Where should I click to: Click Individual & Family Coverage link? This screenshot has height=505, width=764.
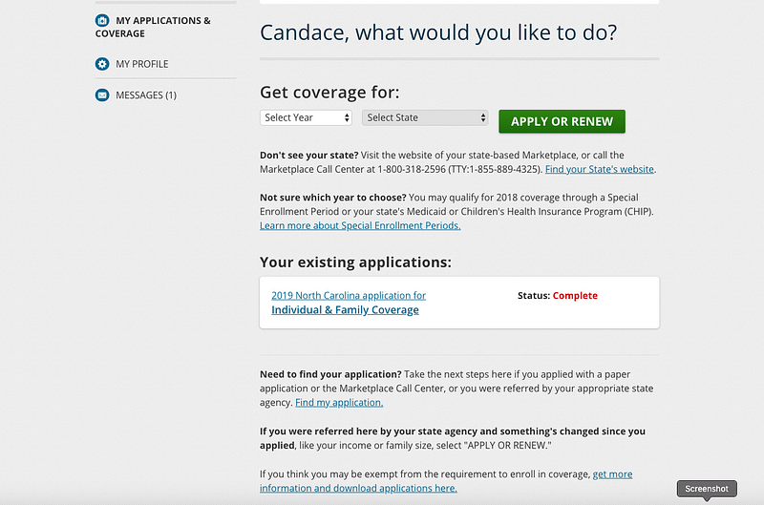(345, 310)
